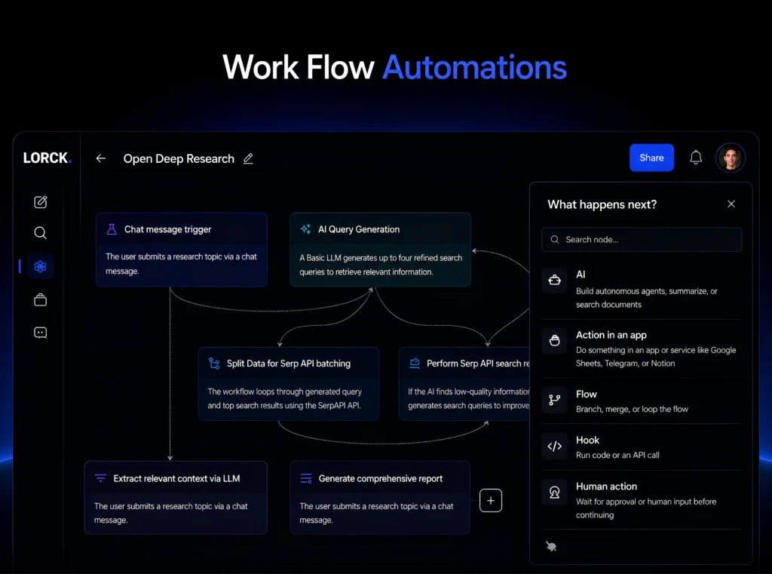Click the LORCK logo
Viewport: 772px width, 574px height.
(x=47, y=158)
